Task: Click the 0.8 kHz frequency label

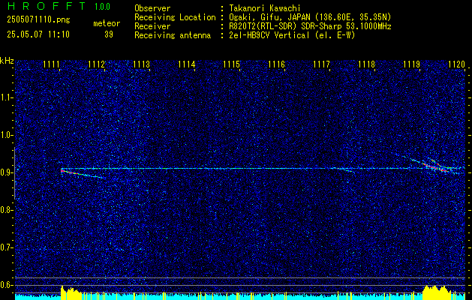Action: coord(7,210)
